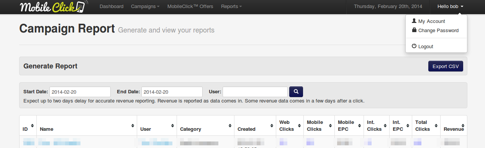Click the Name column header text
This screenshot has width=485, height=148.
[46, 129]
